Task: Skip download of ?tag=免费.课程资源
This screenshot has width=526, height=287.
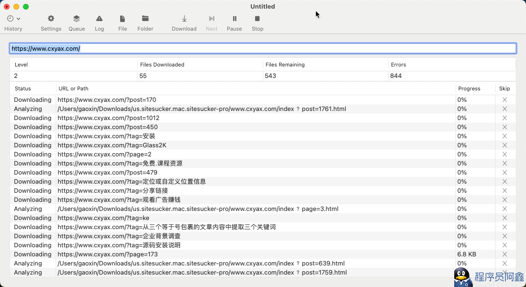Action: pyautogui.click(x=504, y=163)
